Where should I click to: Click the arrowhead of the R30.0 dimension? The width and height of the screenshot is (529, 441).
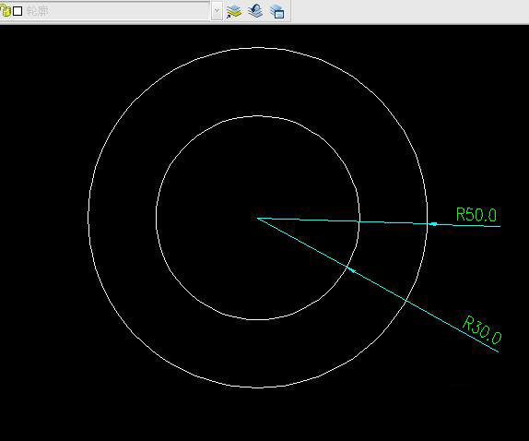(x=351, y=269)
